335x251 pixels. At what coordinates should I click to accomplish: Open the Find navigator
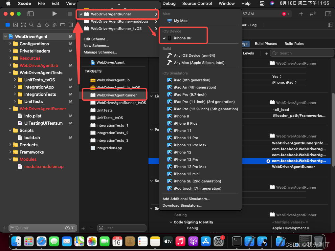[x=32, y=25]
